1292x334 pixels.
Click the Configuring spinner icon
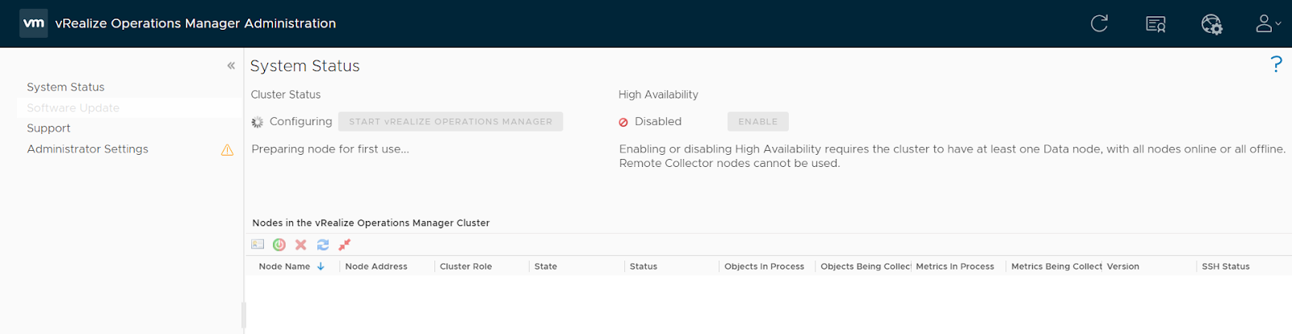click(258, 122)
